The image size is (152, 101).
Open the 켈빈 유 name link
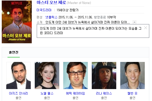coord(132,93)
